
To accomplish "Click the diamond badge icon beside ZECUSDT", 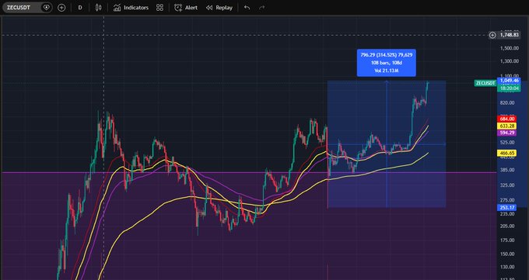I will (x=46, y=8).
